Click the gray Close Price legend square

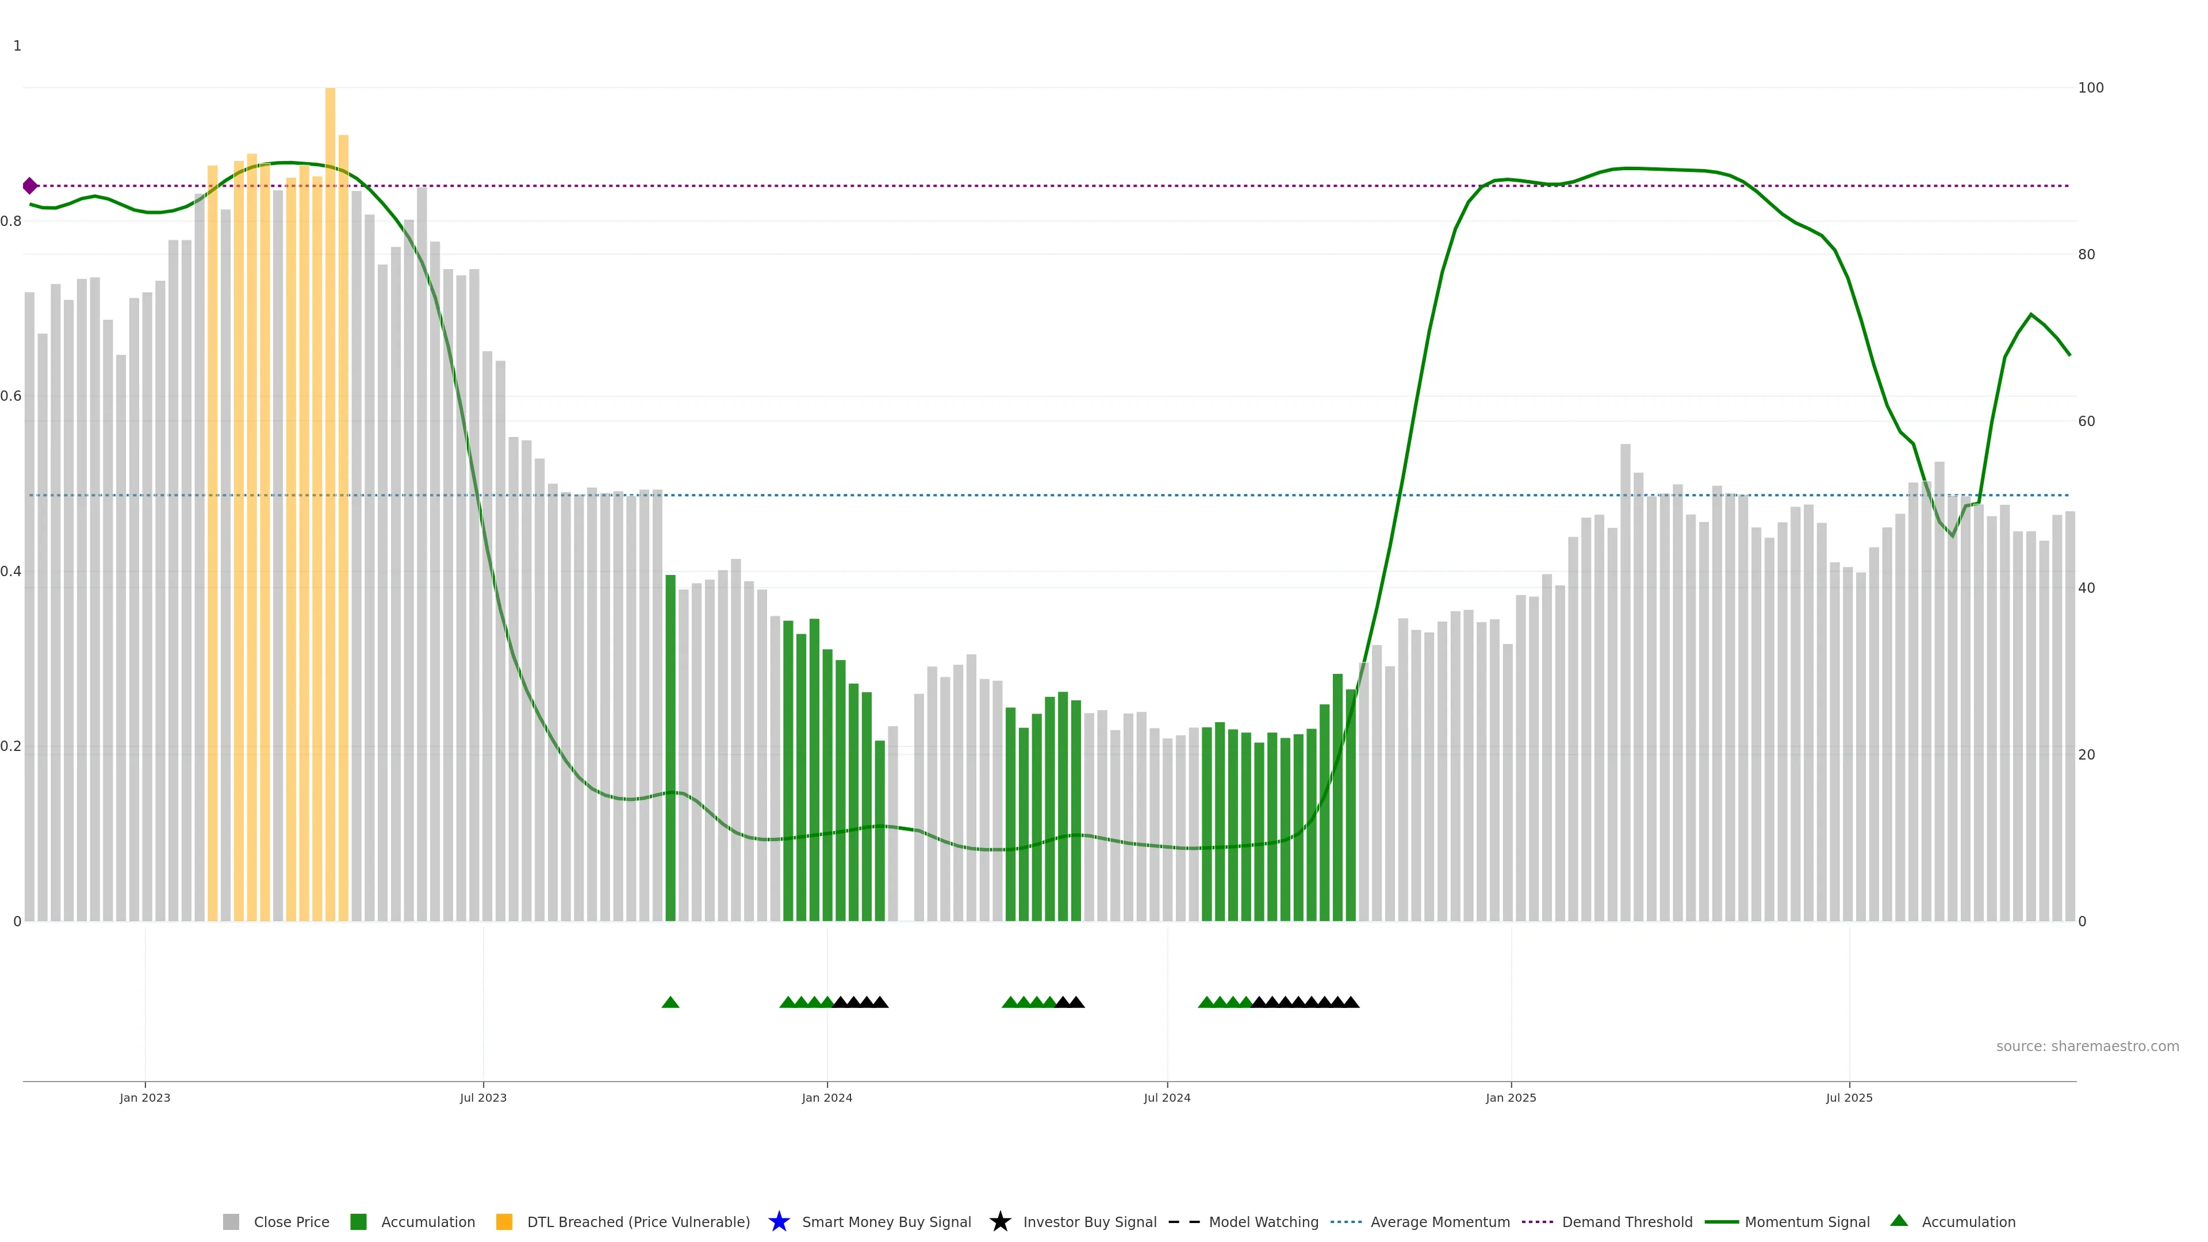pos(231,1221)
